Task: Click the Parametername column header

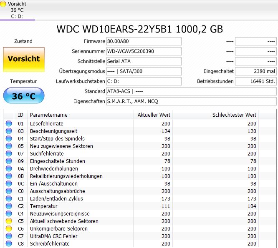Action: (x=80, y=115)
